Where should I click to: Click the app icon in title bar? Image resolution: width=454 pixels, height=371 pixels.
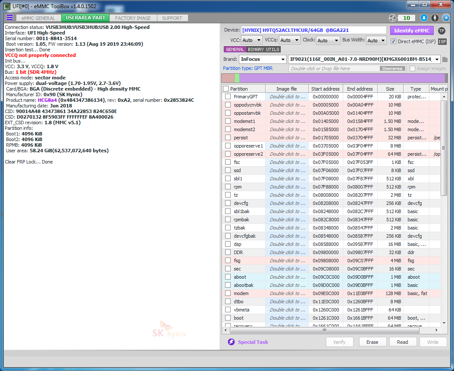7,6
